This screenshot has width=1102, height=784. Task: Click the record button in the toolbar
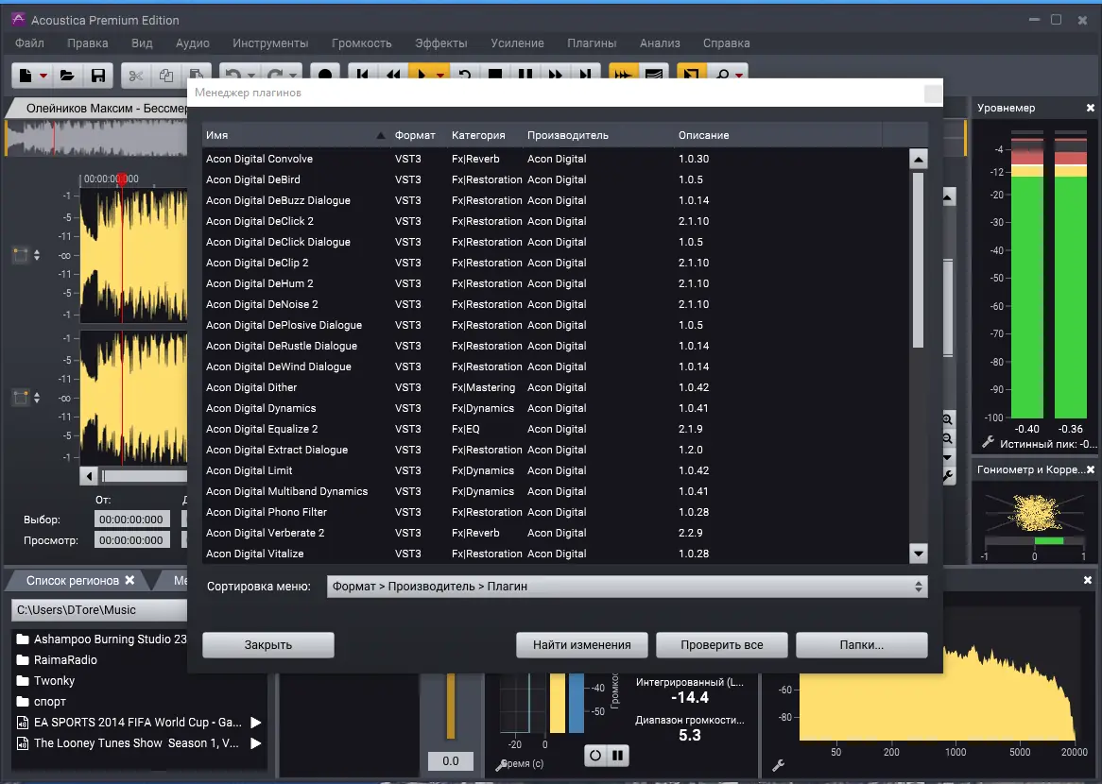[x=325, y=74]
